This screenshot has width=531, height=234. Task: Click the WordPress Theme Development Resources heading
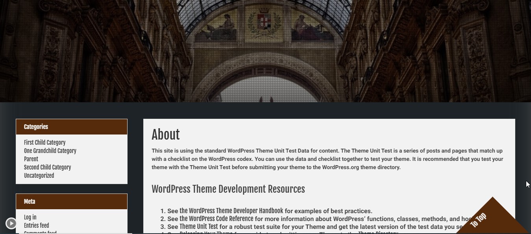(228, 189)
